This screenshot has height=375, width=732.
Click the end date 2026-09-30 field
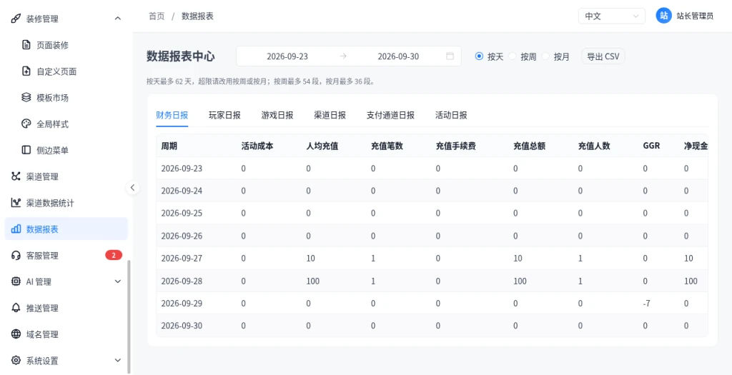point(398,56)
